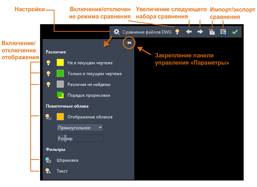Image resolution: width=257 pixels, height=187 pixels.
Task: Switch draw order via 'Порядок прорисовки' icon
Action: click(x=60, y=95)
